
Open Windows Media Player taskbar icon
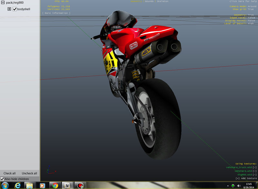click(43, 186)
